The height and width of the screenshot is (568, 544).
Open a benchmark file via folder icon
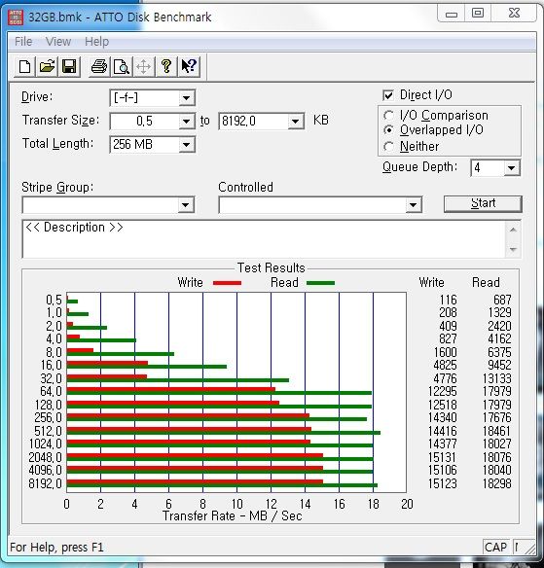[x=47, y=67]
